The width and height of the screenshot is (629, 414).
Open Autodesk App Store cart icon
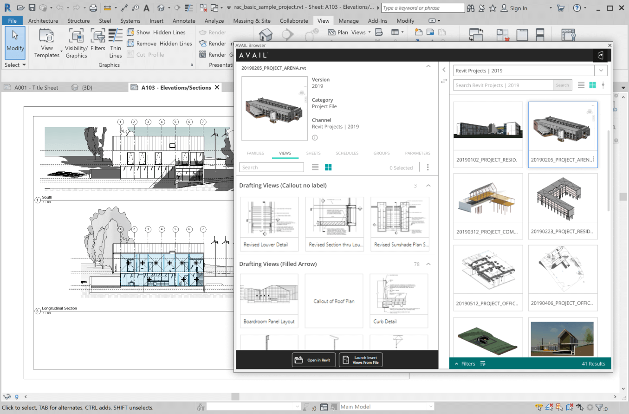click(560, 8)
